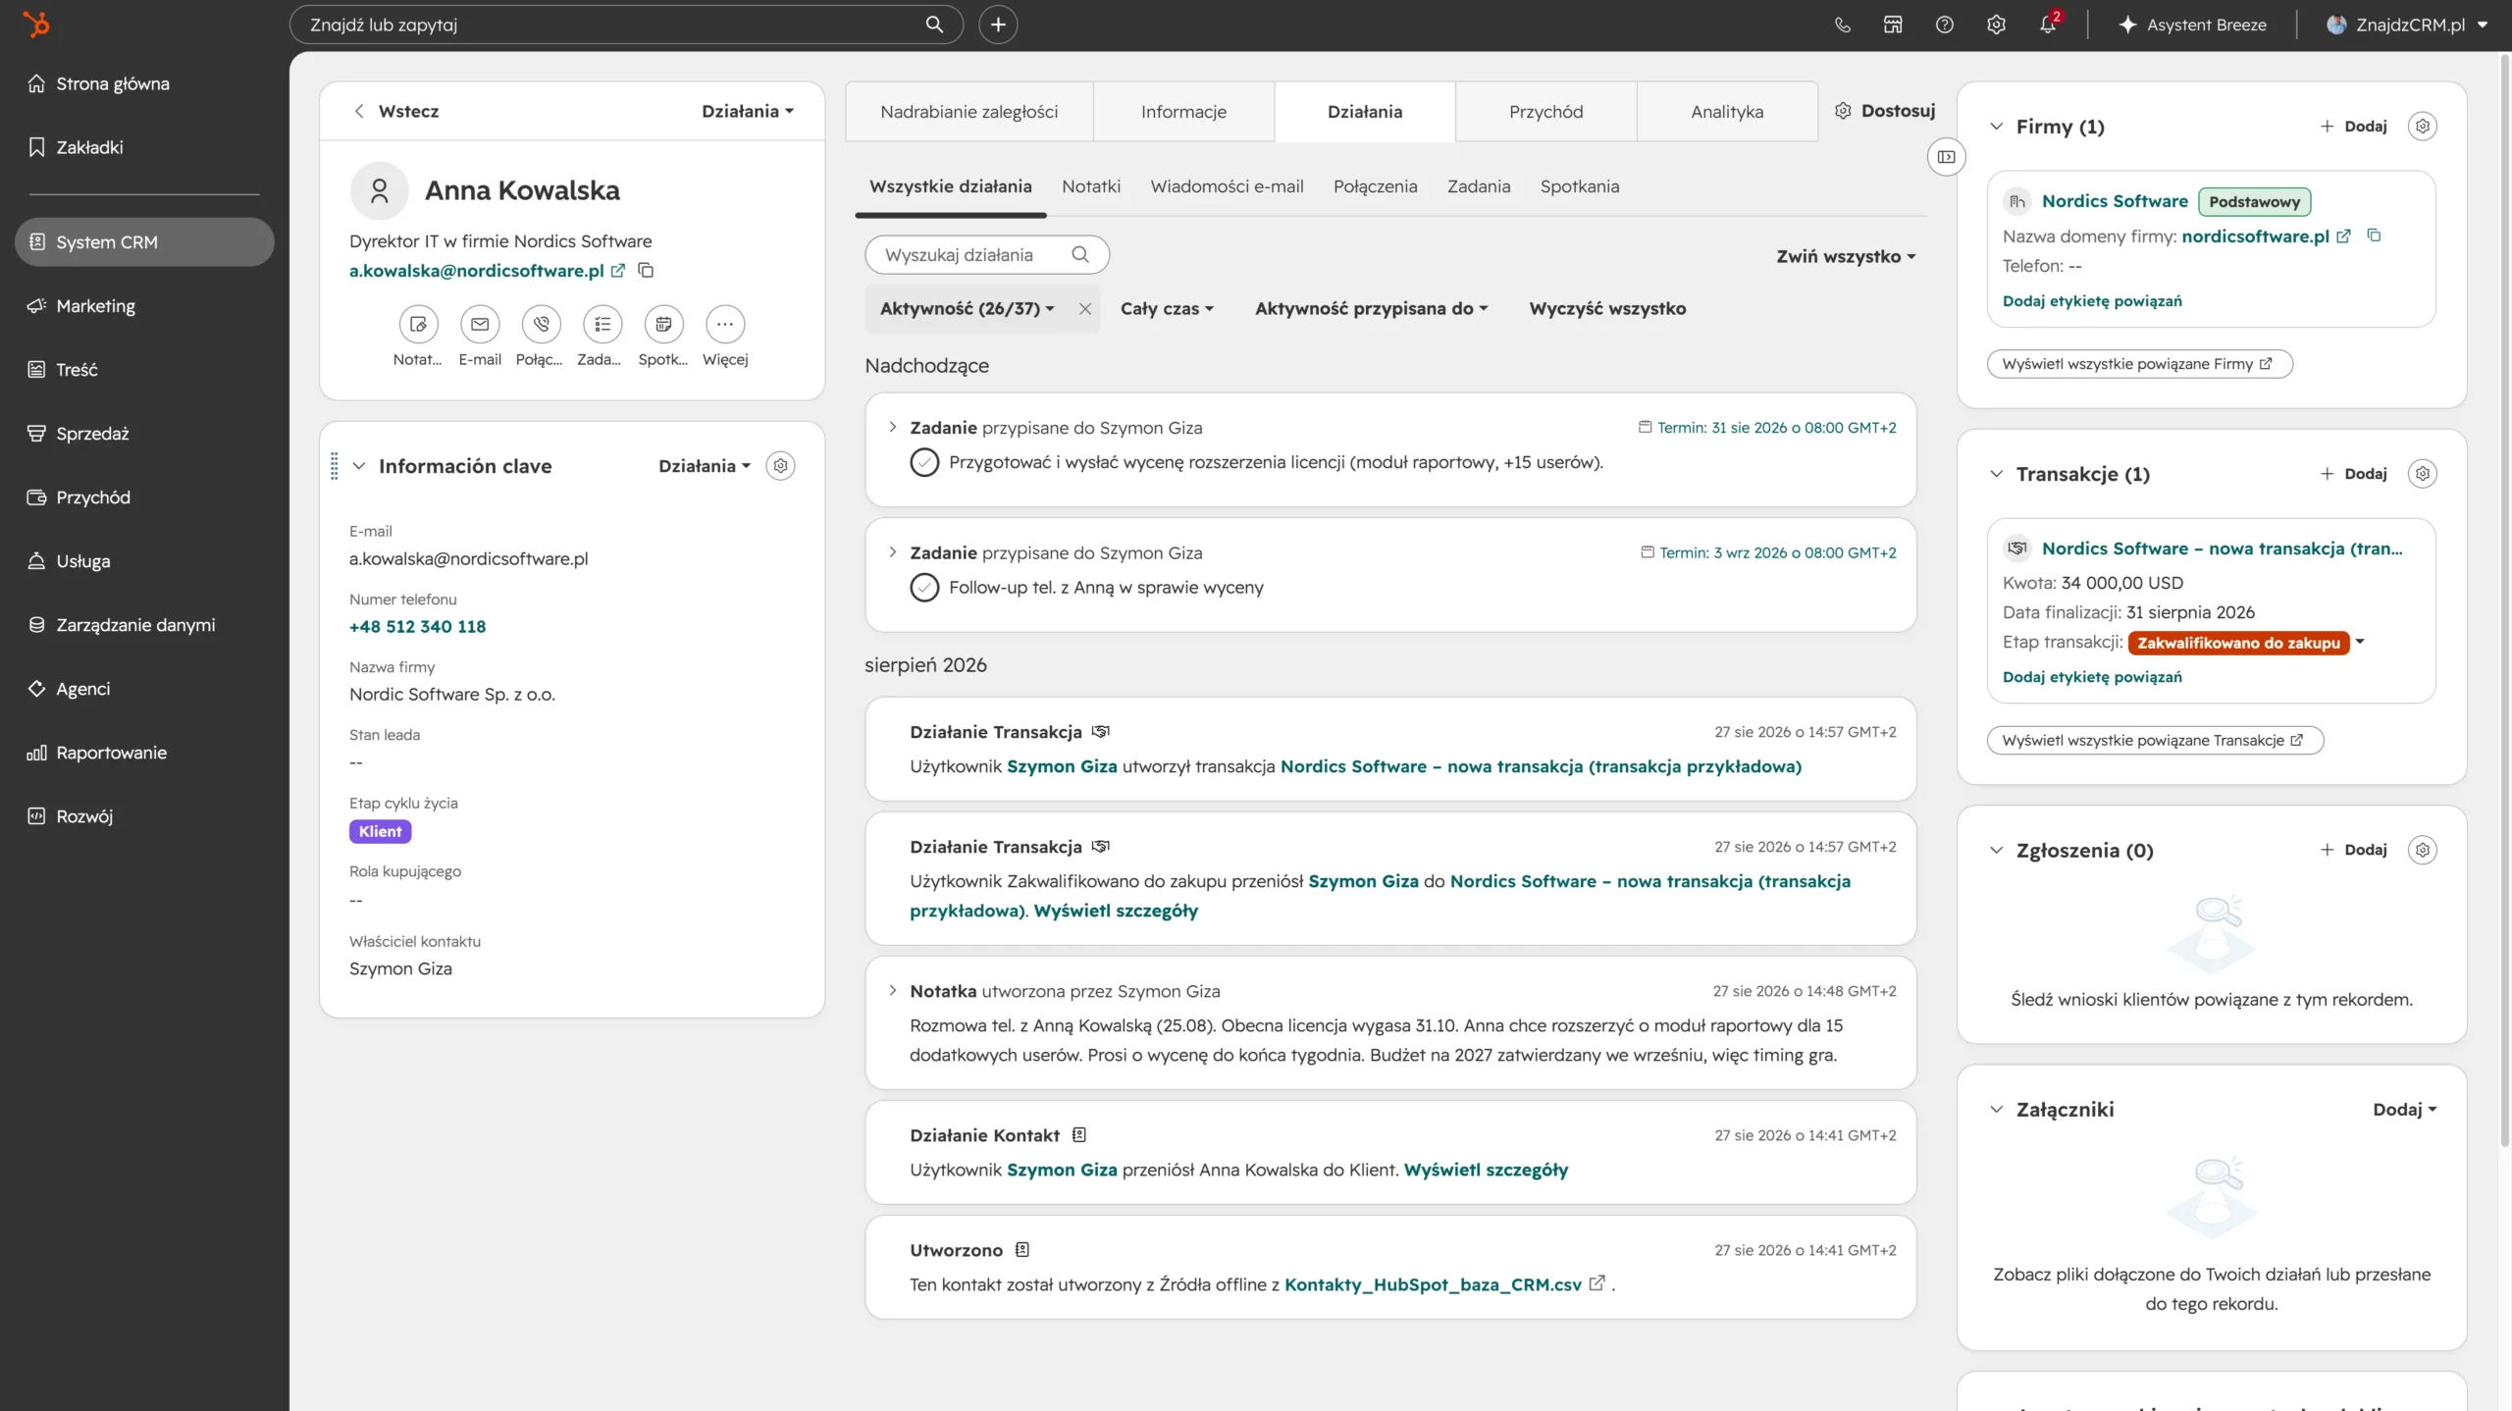Click the drag handle of Información clave card
2512x1411 pixels.
tap(335, 466)
